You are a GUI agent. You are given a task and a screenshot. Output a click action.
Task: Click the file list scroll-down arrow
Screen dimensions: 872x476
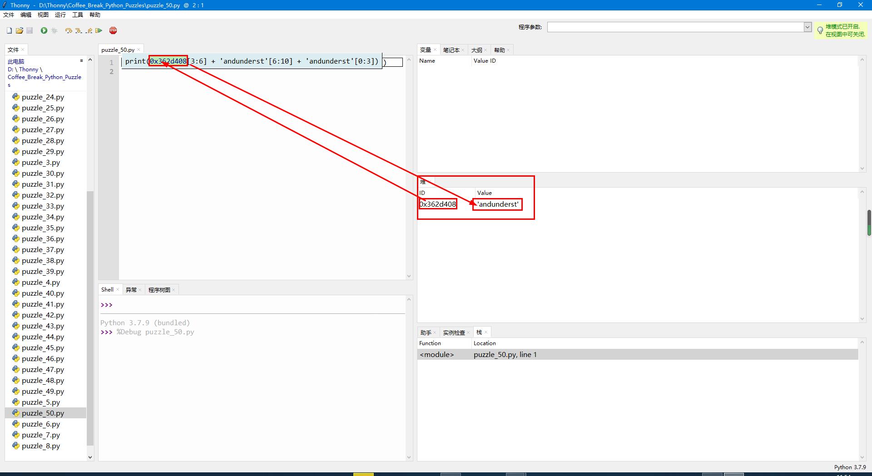coord(90,457)
